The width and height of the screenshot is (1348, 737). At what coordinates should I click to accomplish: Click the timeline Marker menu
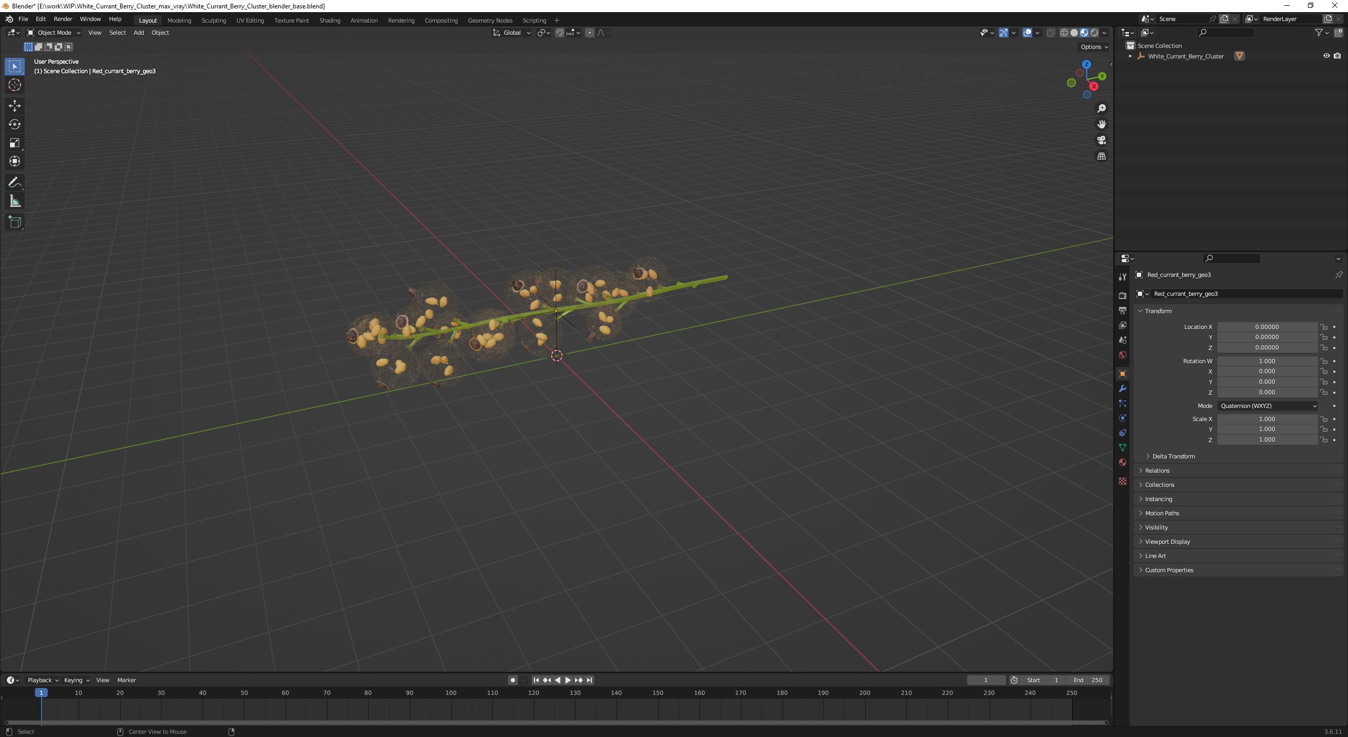click(x=126, y=680)
